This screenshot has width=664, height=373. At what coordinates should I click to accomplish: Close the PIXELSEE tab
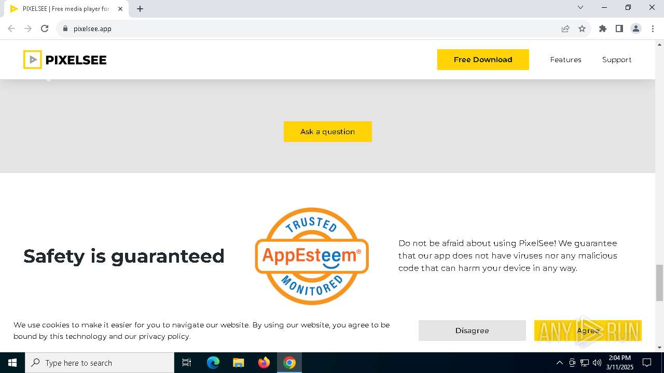pyautogui.click(x=120, y=9)
